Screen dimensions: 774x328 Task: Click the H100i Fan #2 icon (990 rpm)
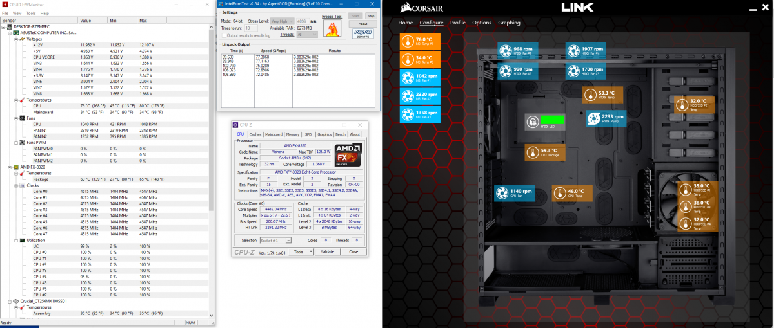click(x=505, y=70)
